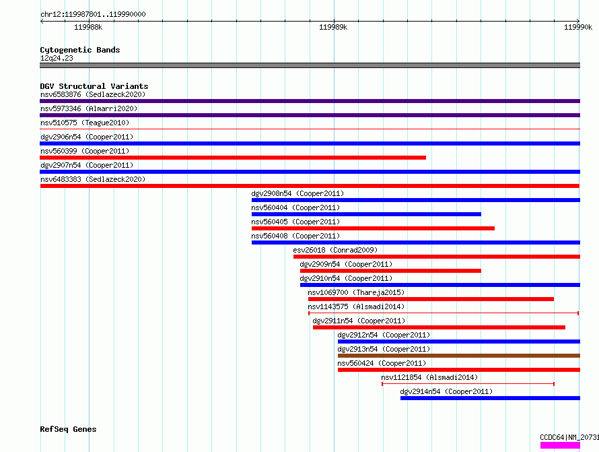The width and height of the screenshot is (599, 452).
Task: Click the red bar under nsv560405
Action: 373,228
